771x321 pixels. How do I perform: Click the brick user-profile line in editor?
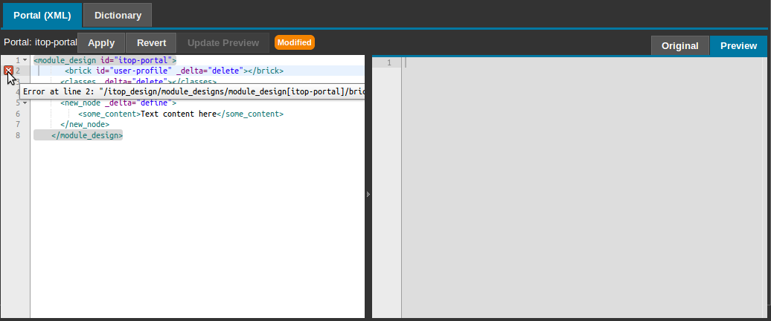(173, 71)
